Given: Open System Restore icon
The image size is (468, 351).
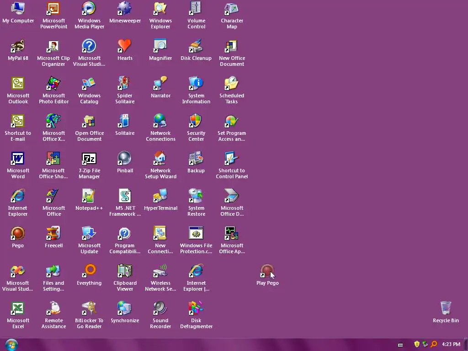Looking at the screenshot, I should (x=196, y=196).
